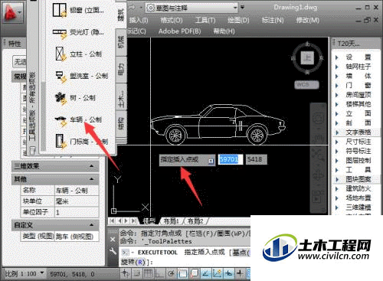
Task: Jump to first layout tab arrow
Action: (112, 221)
